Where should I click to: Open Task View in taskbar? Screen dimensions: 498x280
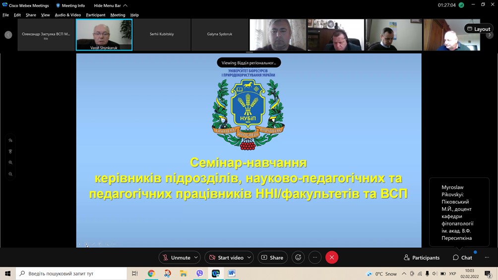tap(134, 274)
